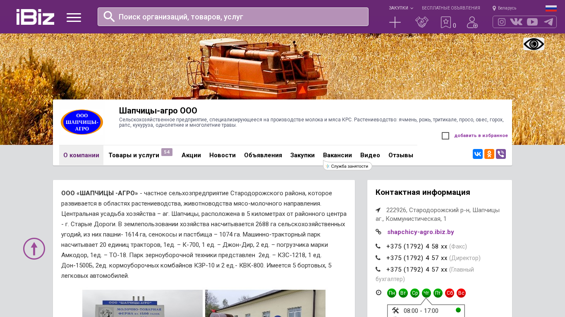Image resolution: width=565 pixels, height=317 pixels.
Task: Select the Вс weekday circle
Action: [x=461, y=293]
